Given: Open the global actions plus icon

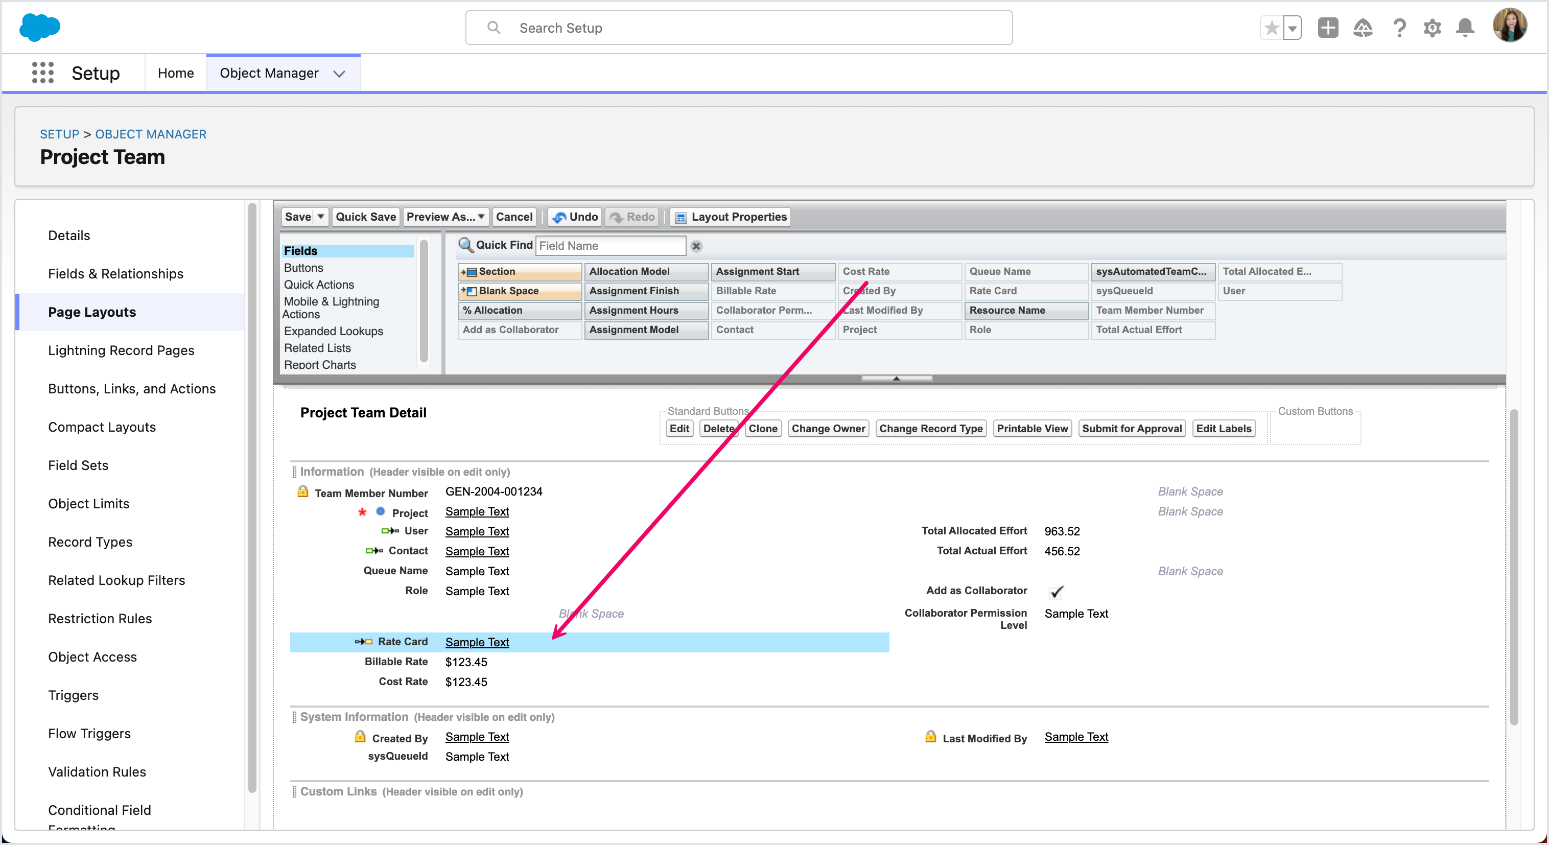Looking at the screenshot, I should click(x=1328, y=28).
